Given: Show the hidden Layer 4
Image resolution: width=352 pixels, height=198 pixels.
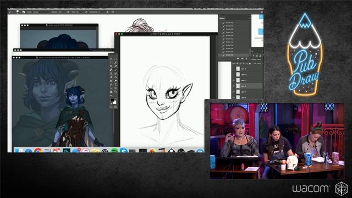Looking at the screenshot, I should 234,69.
